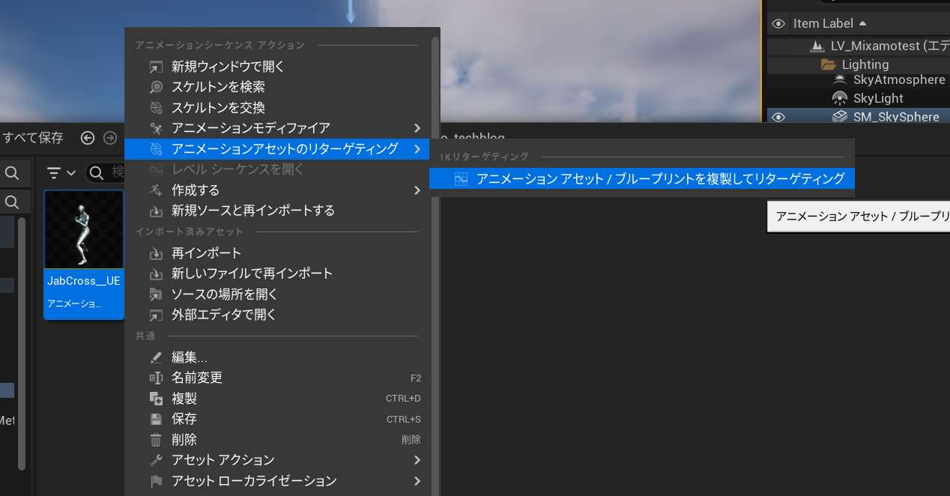The image size is (950, 496).
Task: Click the back navigation arrow icon
Action: [88, 138]
